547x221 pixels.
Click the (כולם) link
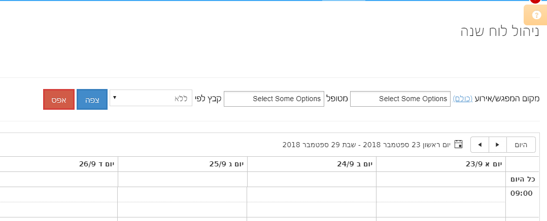[462, 99]
